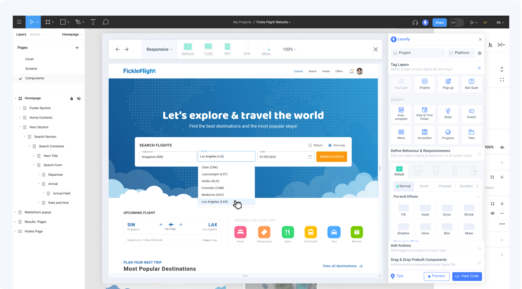
Task: Click the analytics/bar chart icon
Action: (x=491, y=45)
